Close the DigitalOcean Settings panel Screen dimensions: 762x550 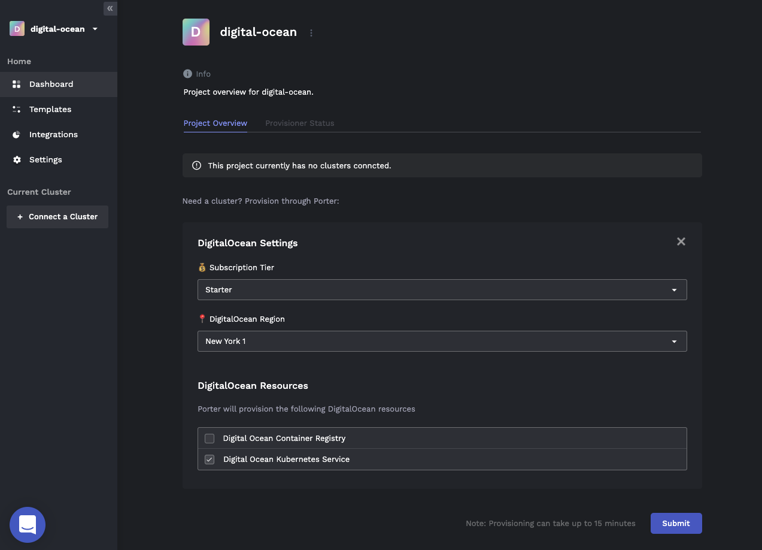point(681,241)
